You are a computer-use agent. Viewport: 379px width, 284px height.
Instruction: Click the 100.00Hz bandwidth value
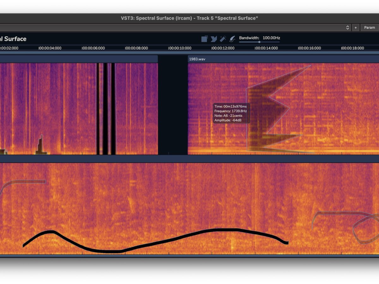(x=271, y=38)
